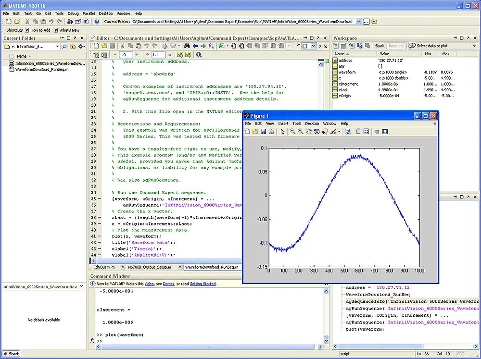Open Select data to plot dropdown
Viewport: 481px width, 359px height.
(474, 46)
